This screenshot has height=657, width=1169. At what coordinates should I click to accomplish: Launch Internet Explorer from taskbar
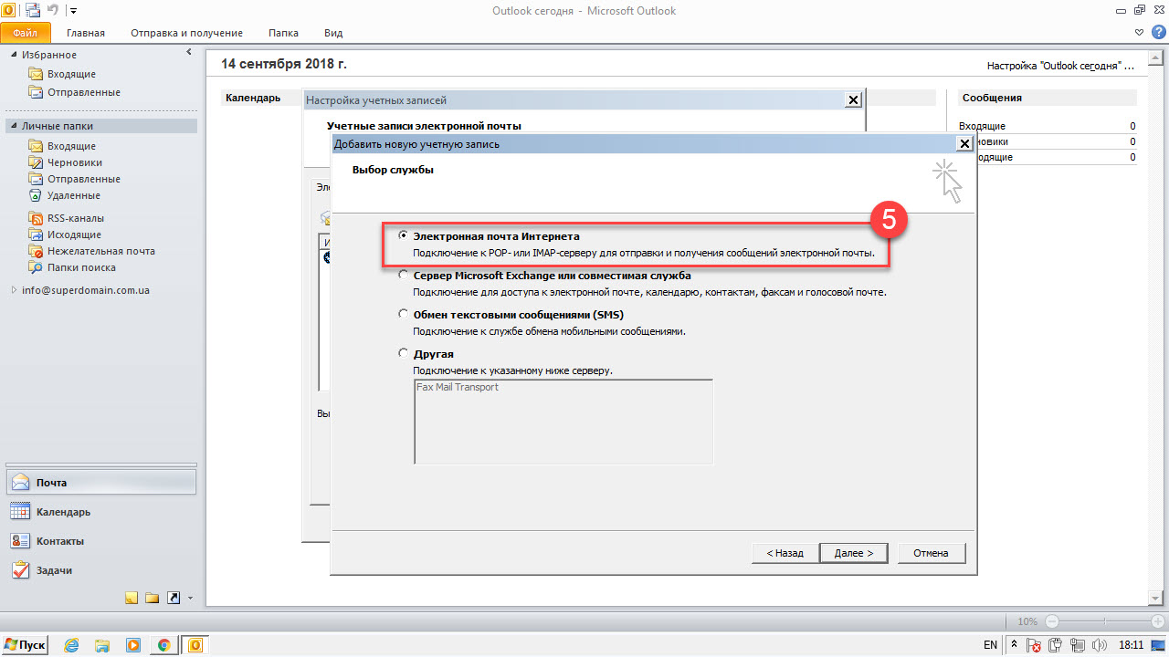(x=71, y=645)
